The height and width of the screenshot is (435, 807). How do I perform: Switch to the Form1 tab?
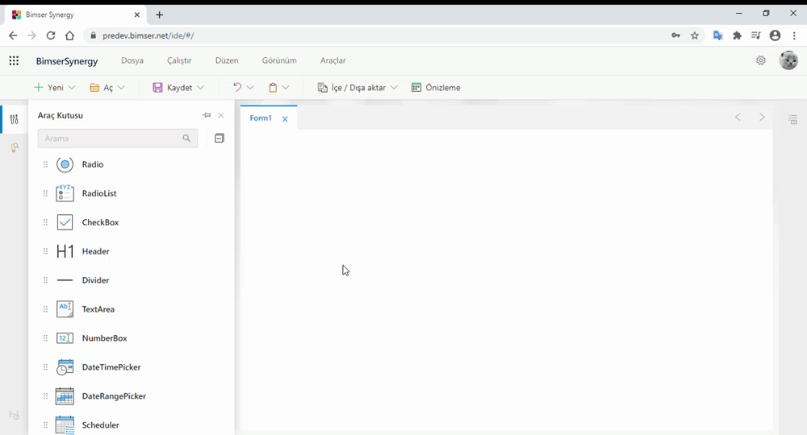pyautogui.click(x=261, y=118)
